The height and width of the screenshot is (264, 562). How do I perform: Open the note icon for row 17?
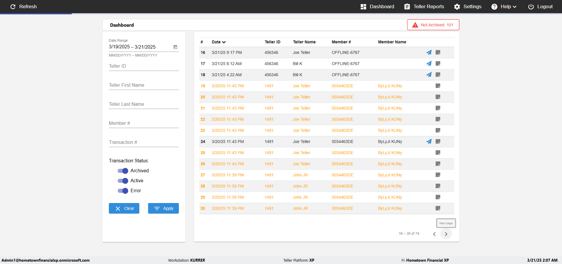pos(438,64)
